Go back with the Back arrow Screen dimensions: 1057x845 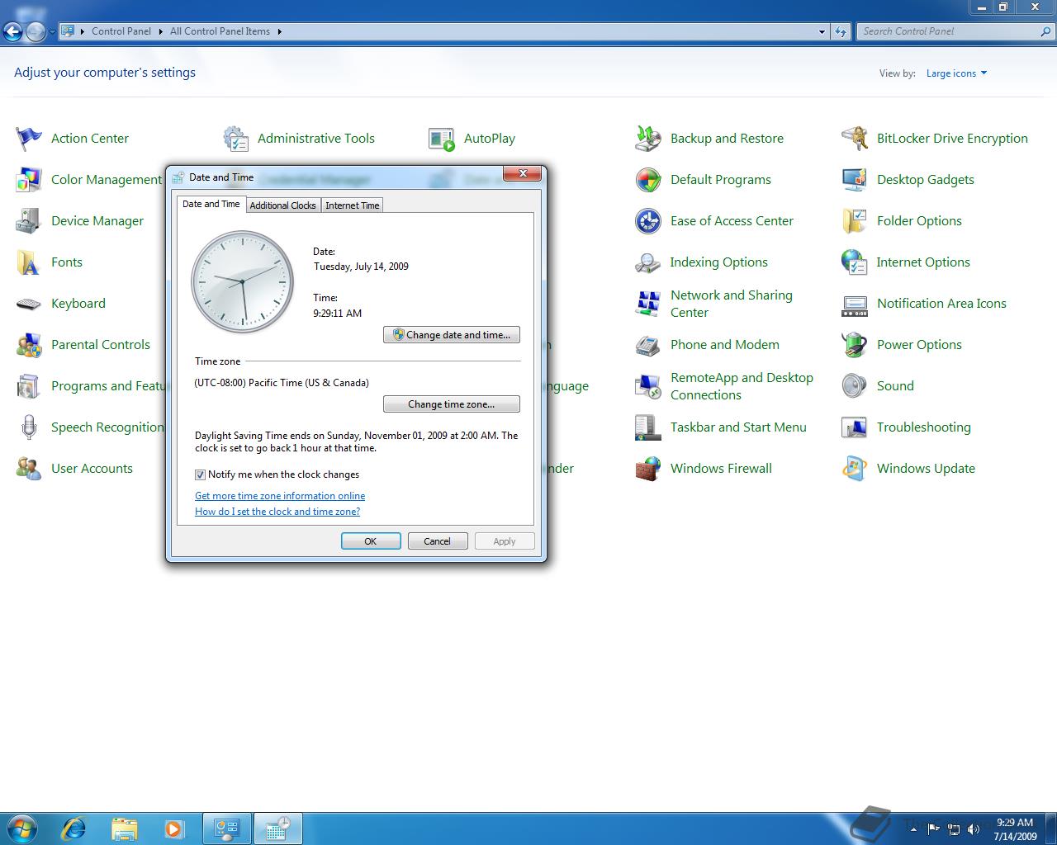tap(12, 32)
